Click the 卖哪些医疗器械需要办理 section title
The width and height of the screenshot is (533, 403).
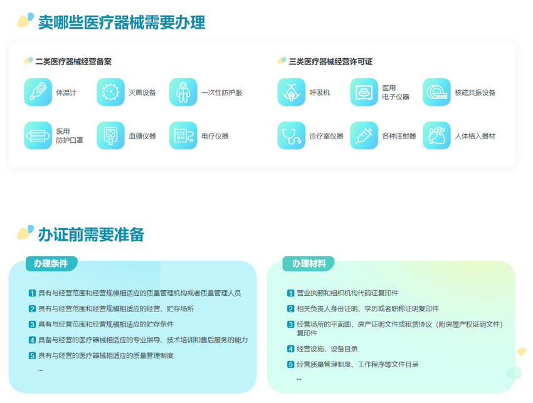click(x=121, y=23)
